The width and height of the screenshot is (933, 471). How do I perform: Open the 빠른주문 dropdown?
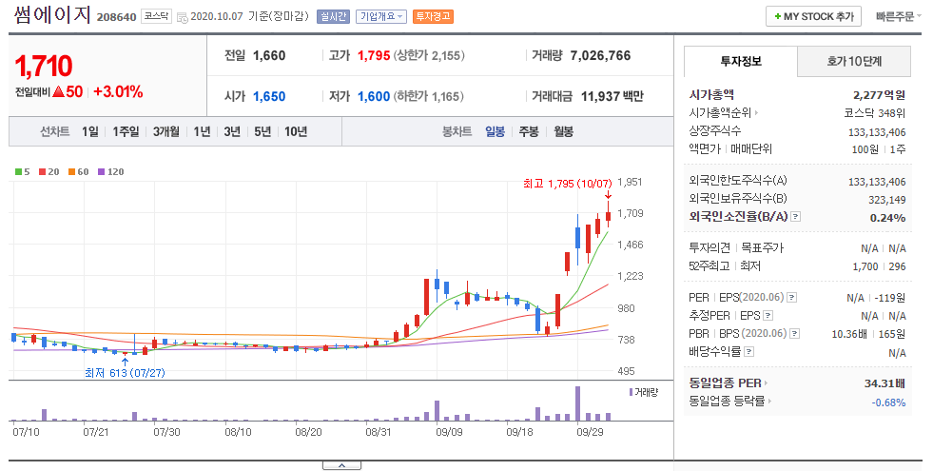(x=899, y=17)
